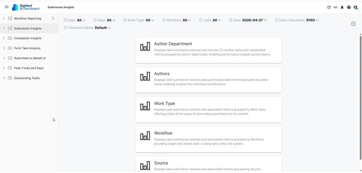Image resolution: width=362 pixels, height=173 pixels.
Task: Click the scrollbar up arrow
Action: click(360, 34)
